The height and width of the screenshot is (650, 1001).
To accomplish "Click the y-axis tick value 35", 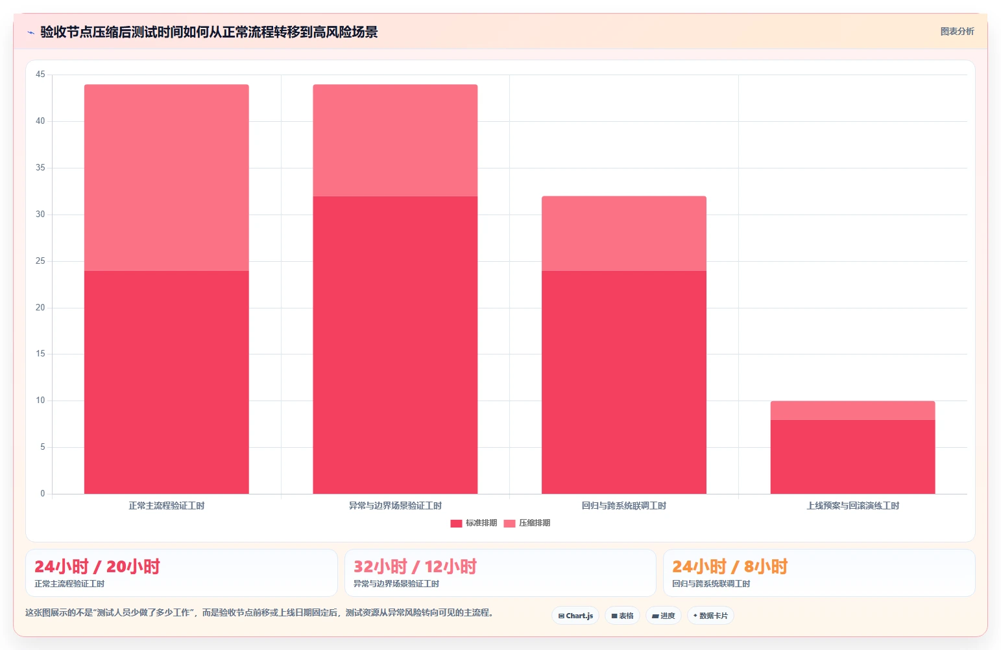I will click(x=40, y=168).
